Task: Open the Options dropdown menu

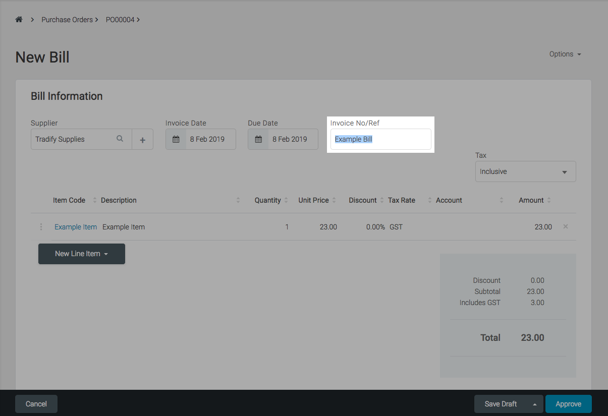Action: point(565,54)
